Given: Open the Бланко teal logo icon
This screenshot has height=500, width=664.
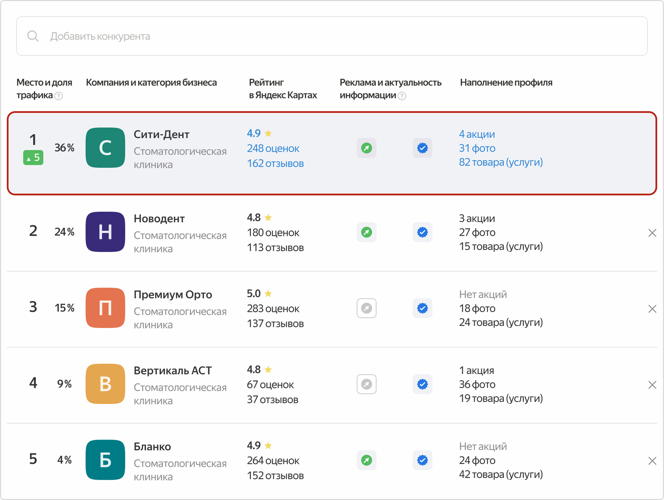Looking at the screenshot, I should (x=105, y=460).
